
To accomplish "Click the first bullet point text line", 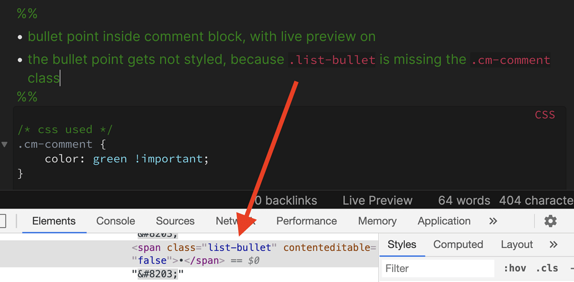I will pos(201,37).
